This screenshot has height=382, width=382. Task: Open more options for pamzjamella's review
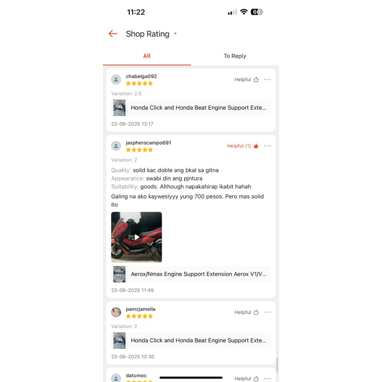267,312
